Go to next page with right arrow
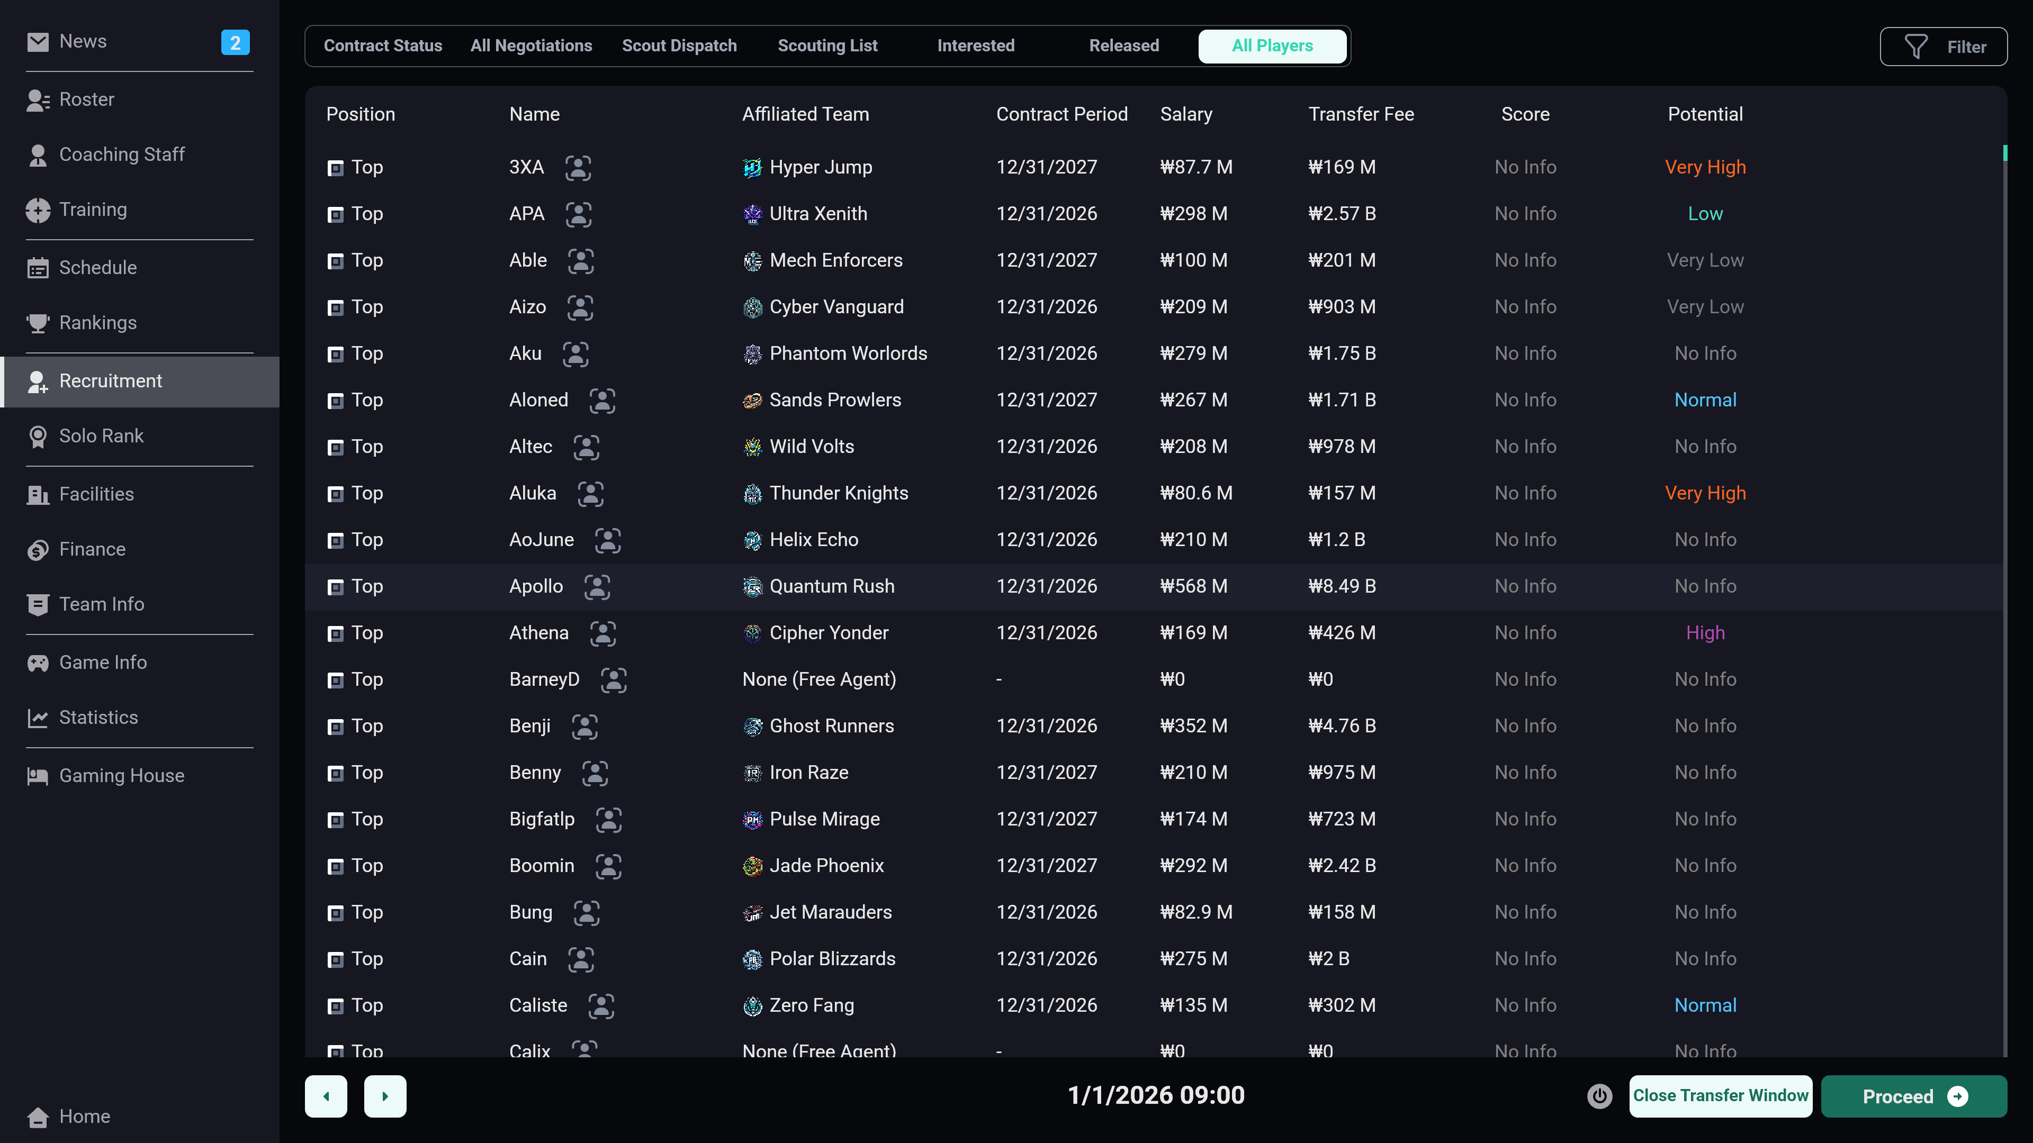This screenshot has width=2033, height=1143. 385,1096
